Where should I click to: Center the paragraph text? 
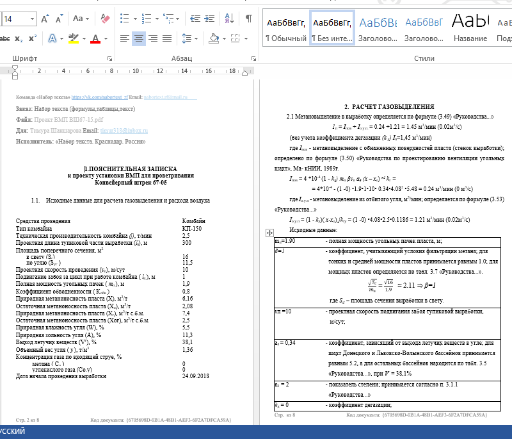tap(139, 38)
